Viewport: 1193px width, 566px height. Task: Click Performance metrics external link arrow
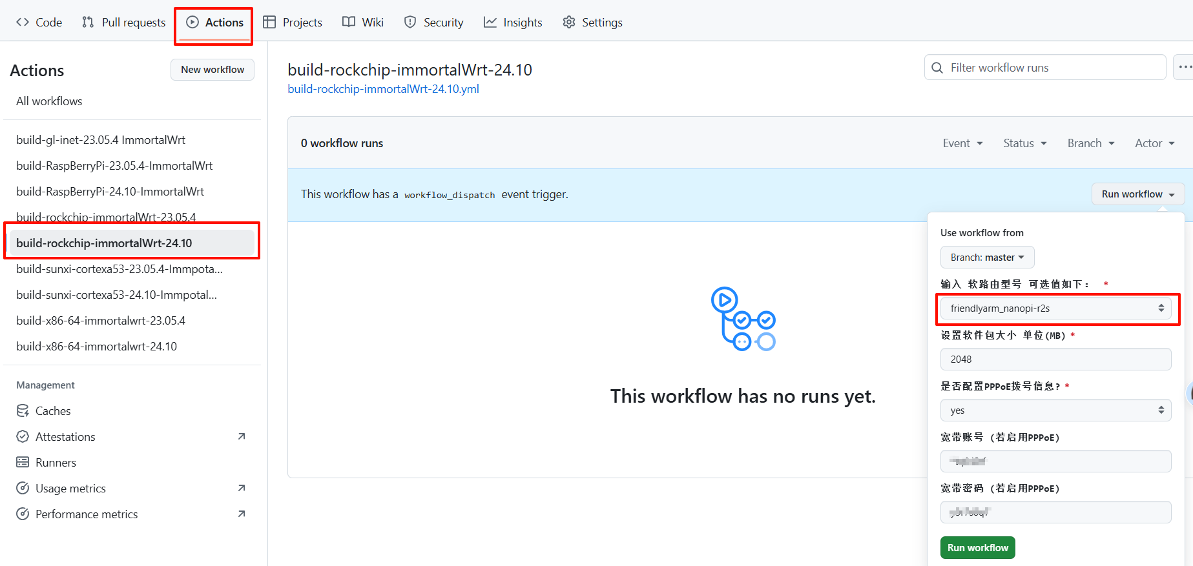(x=242, y=514)
